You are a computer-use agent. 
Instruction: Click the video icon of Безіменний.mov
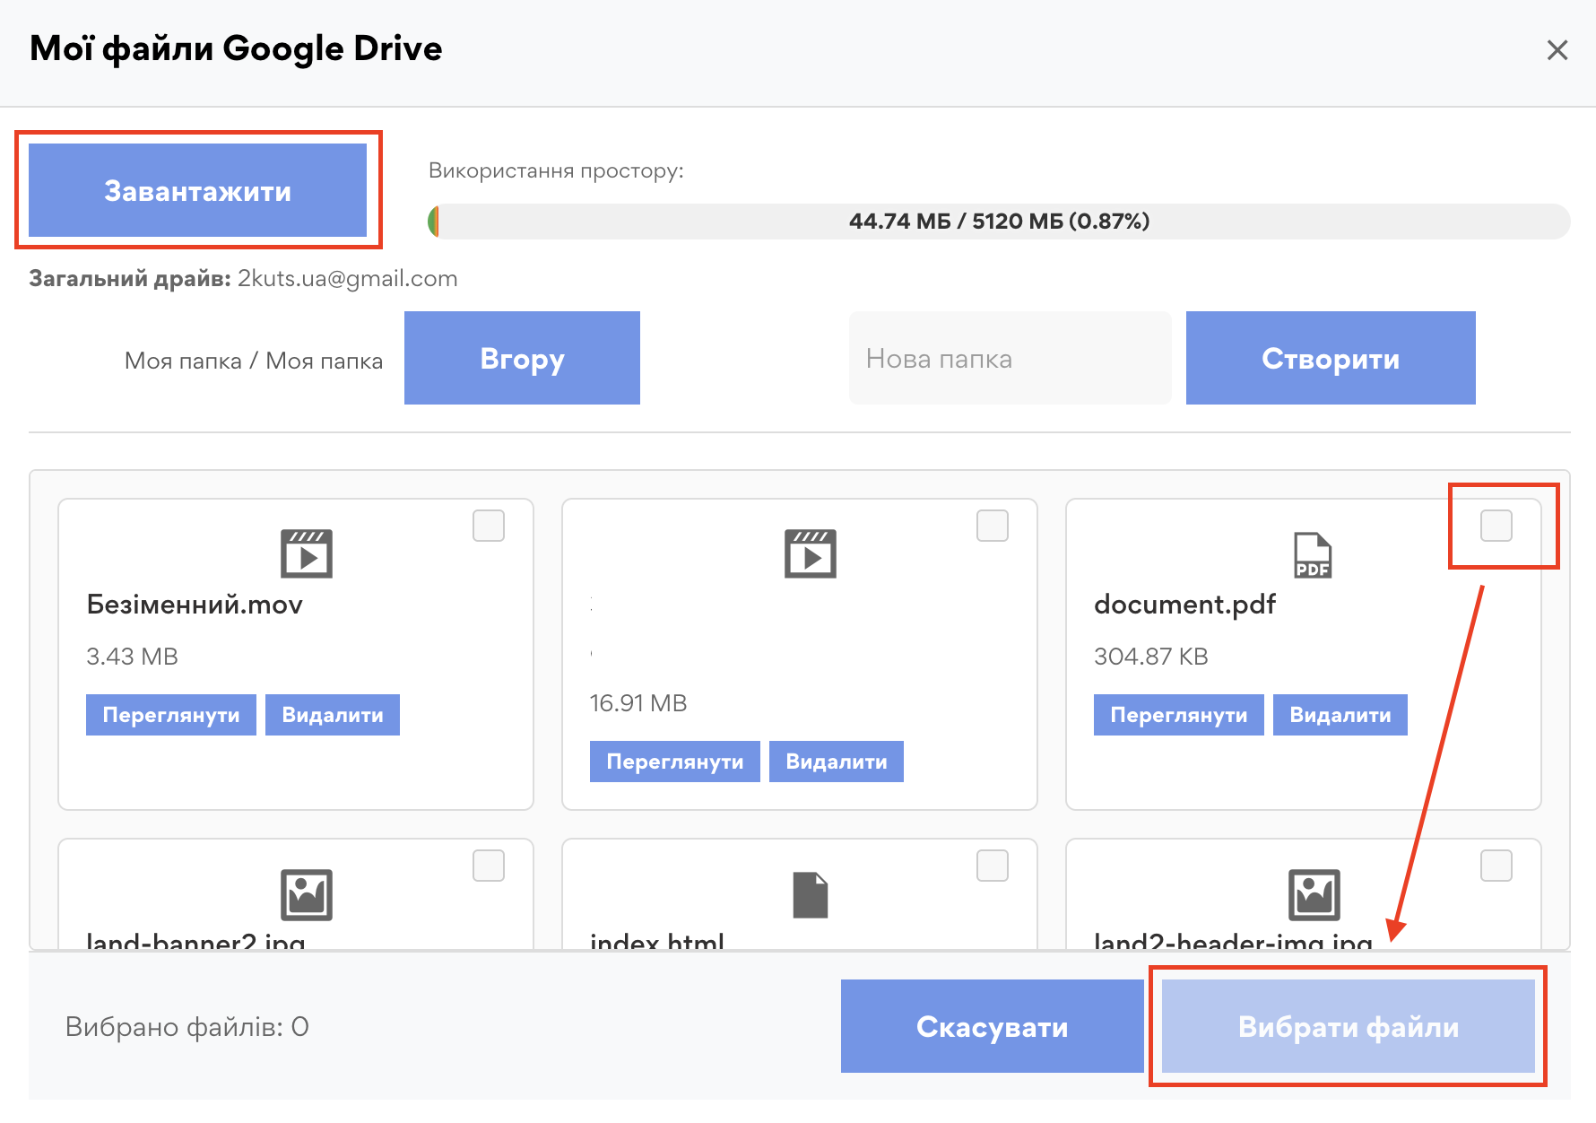pyautogui.click(x=306, y=553)
